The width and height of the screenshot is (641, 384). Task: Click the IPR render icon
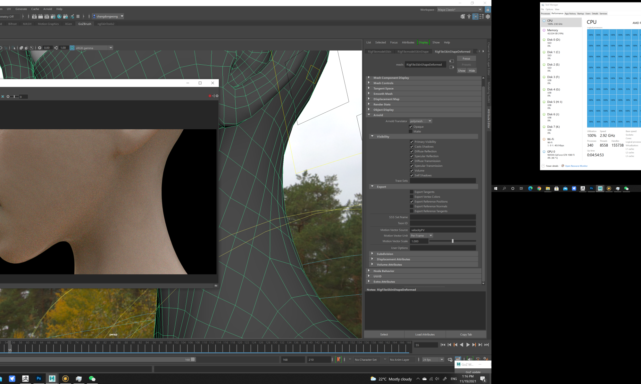click(x=47, y=16)
